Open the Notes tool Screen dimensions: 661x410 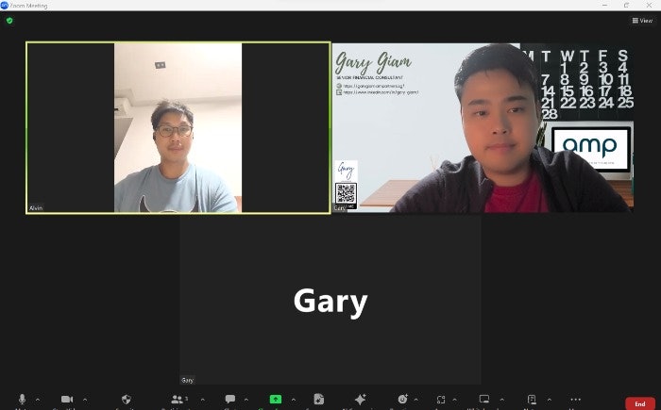pos(532,400)
